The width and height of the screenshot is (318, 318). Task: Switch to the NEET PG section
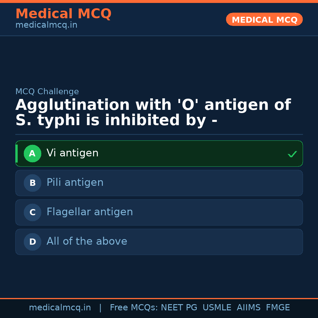click(179, 307)
